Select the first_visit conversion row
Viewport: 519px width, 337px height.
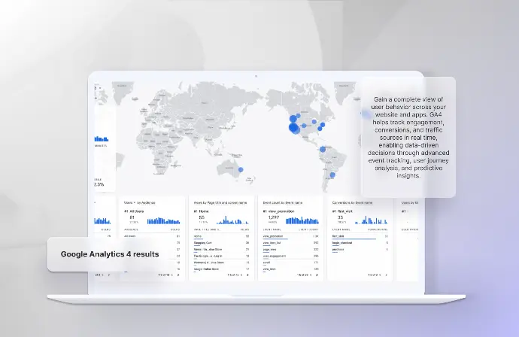[x=360, y=236]
